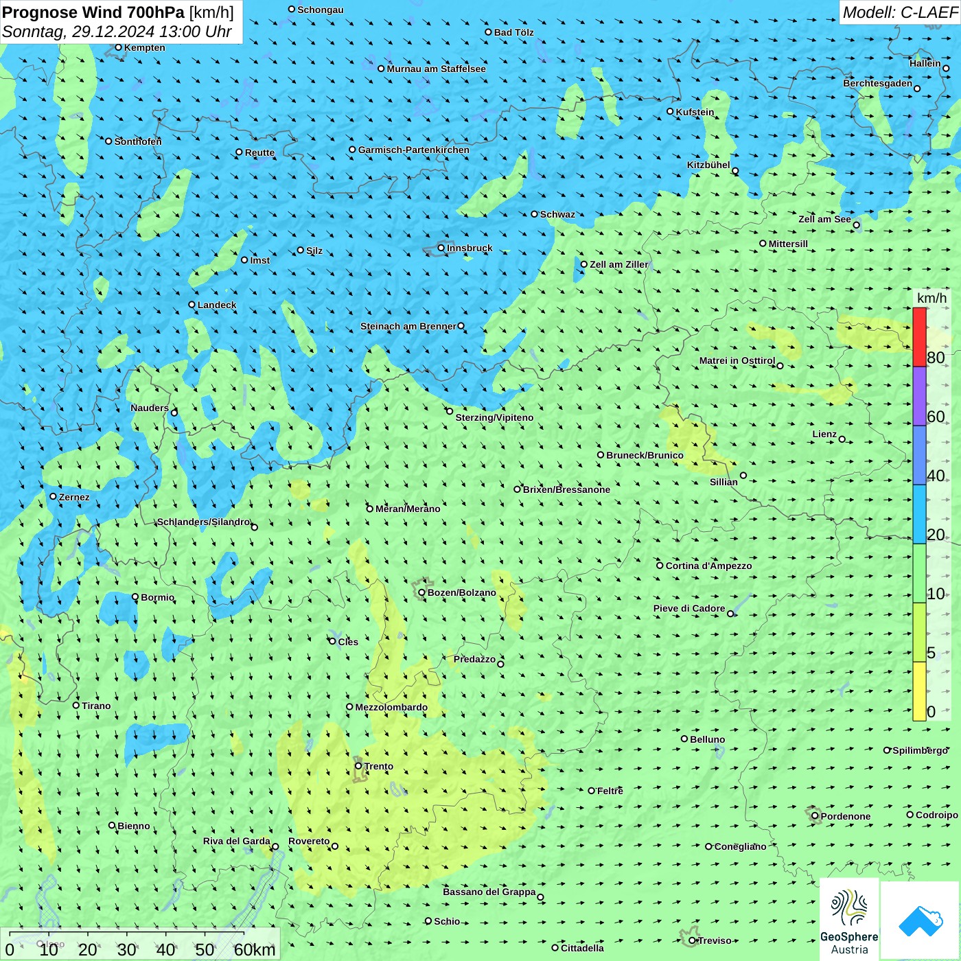961x961 pixels.
Task: Click the Nauders city marker
Action: [174, 413]
